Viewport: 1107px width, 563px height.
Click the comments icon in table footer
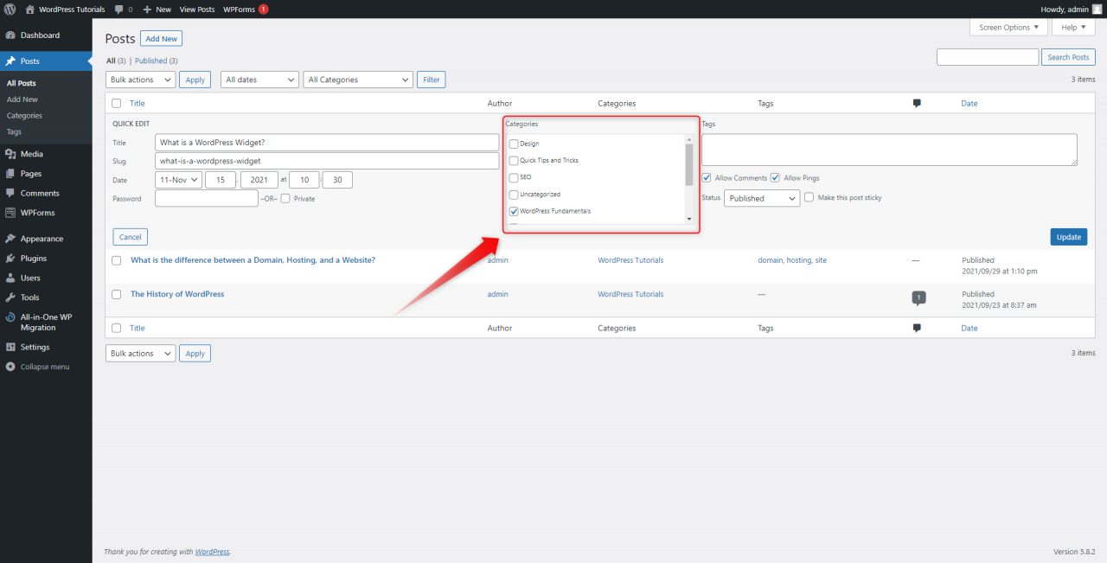click(x=917, y=328)
